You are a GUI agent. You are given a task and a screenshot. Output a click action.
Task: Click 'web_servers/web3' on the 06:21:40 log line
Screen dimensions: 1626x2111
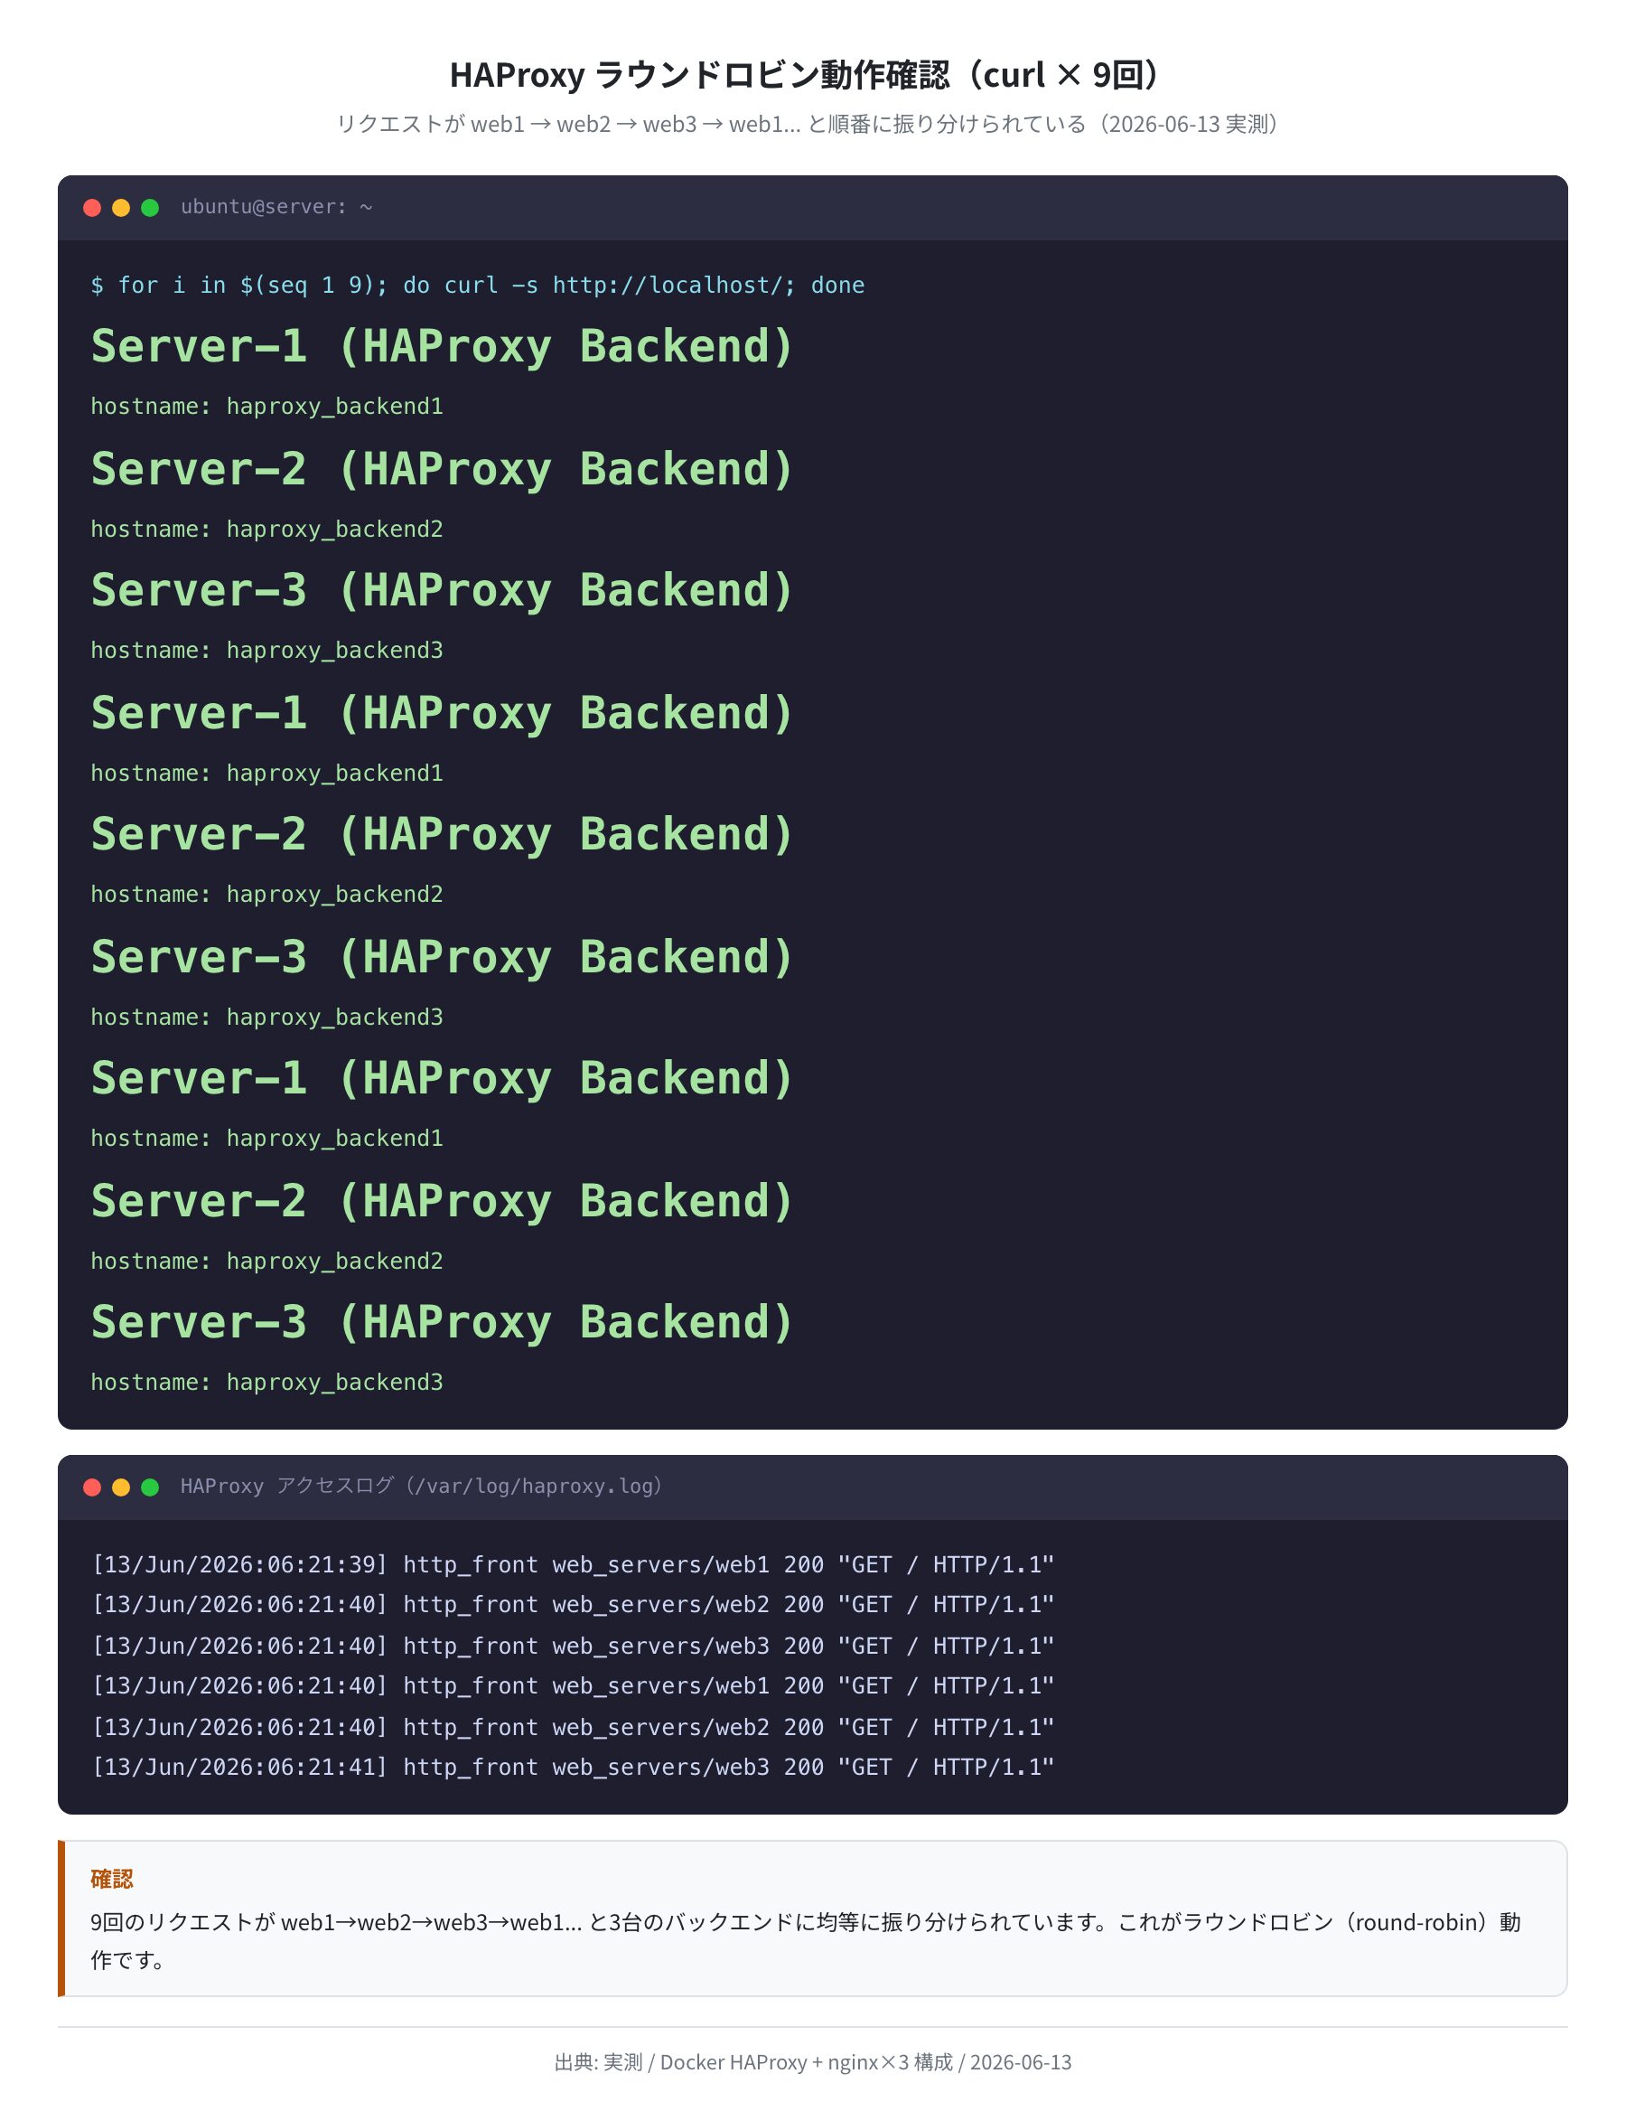tap(661, 1645)
